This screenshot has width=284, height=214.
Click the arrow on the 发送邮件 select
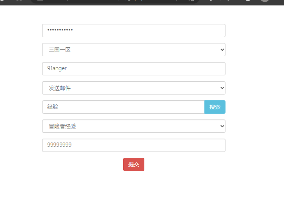tap(222, 88)
